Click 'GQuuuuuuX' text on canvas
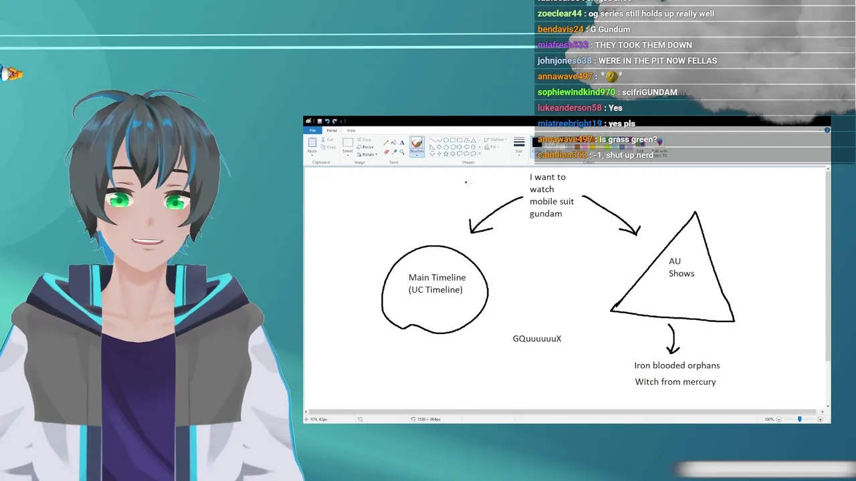The height and width of the screenshot is (481, 856). [537, 339]
